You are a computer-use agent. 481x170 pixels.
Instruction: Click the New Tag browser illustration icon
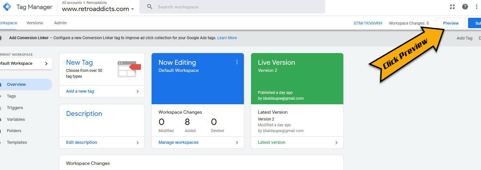(x=129, y=69)
